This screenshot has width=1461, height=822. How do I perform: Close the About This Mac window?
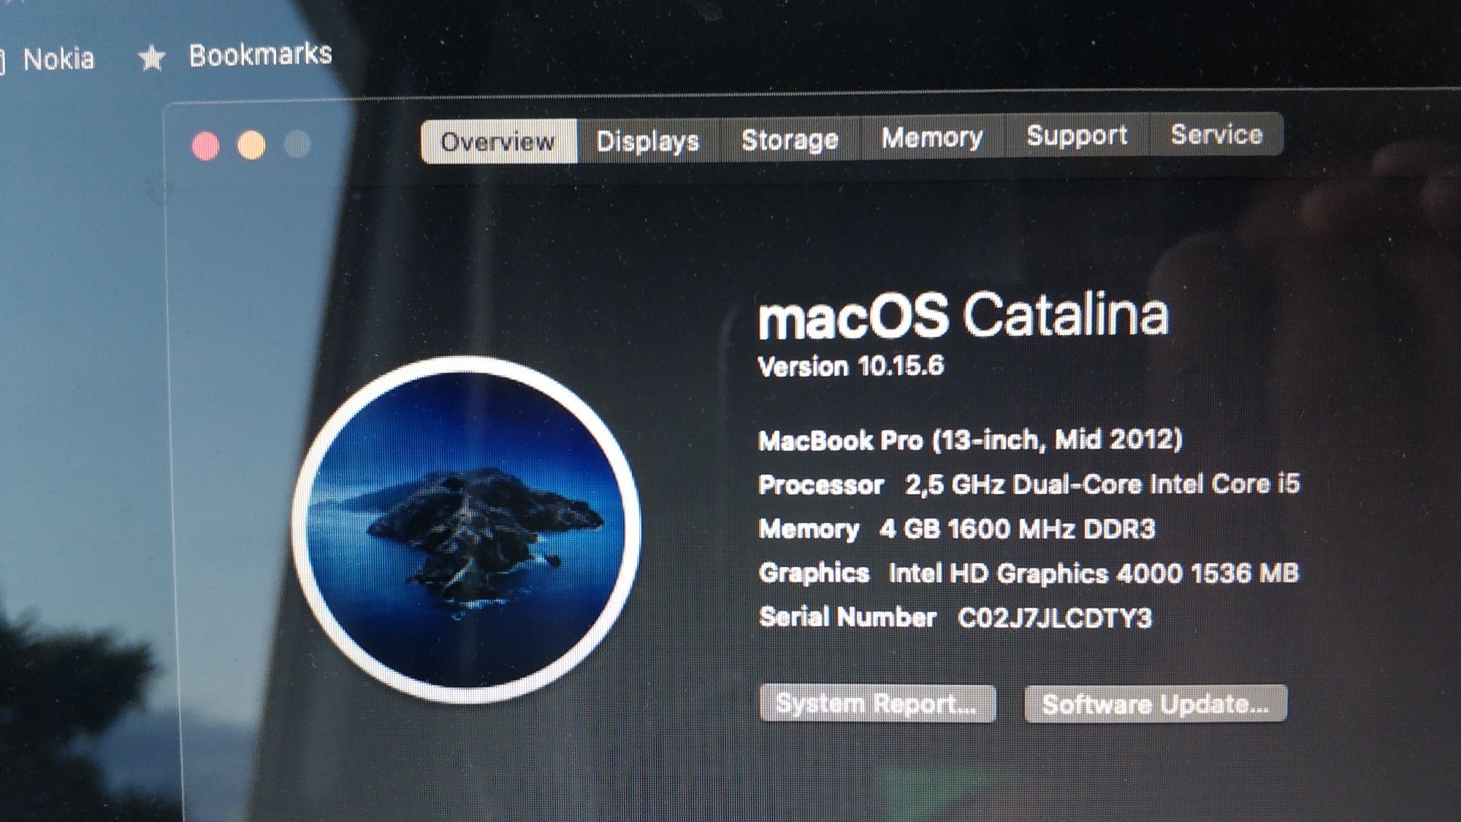click(206, 146)
